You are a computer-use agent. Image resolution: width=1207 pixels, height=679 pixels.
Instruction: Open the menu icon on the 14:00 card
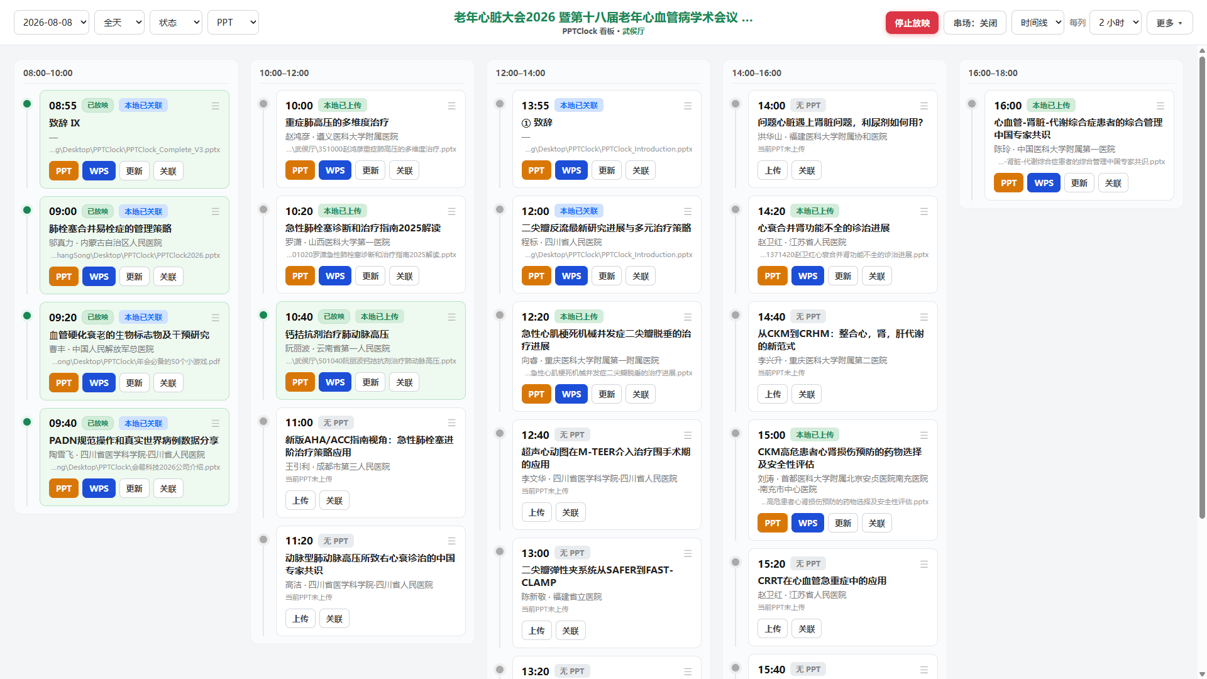pos(924,106)
